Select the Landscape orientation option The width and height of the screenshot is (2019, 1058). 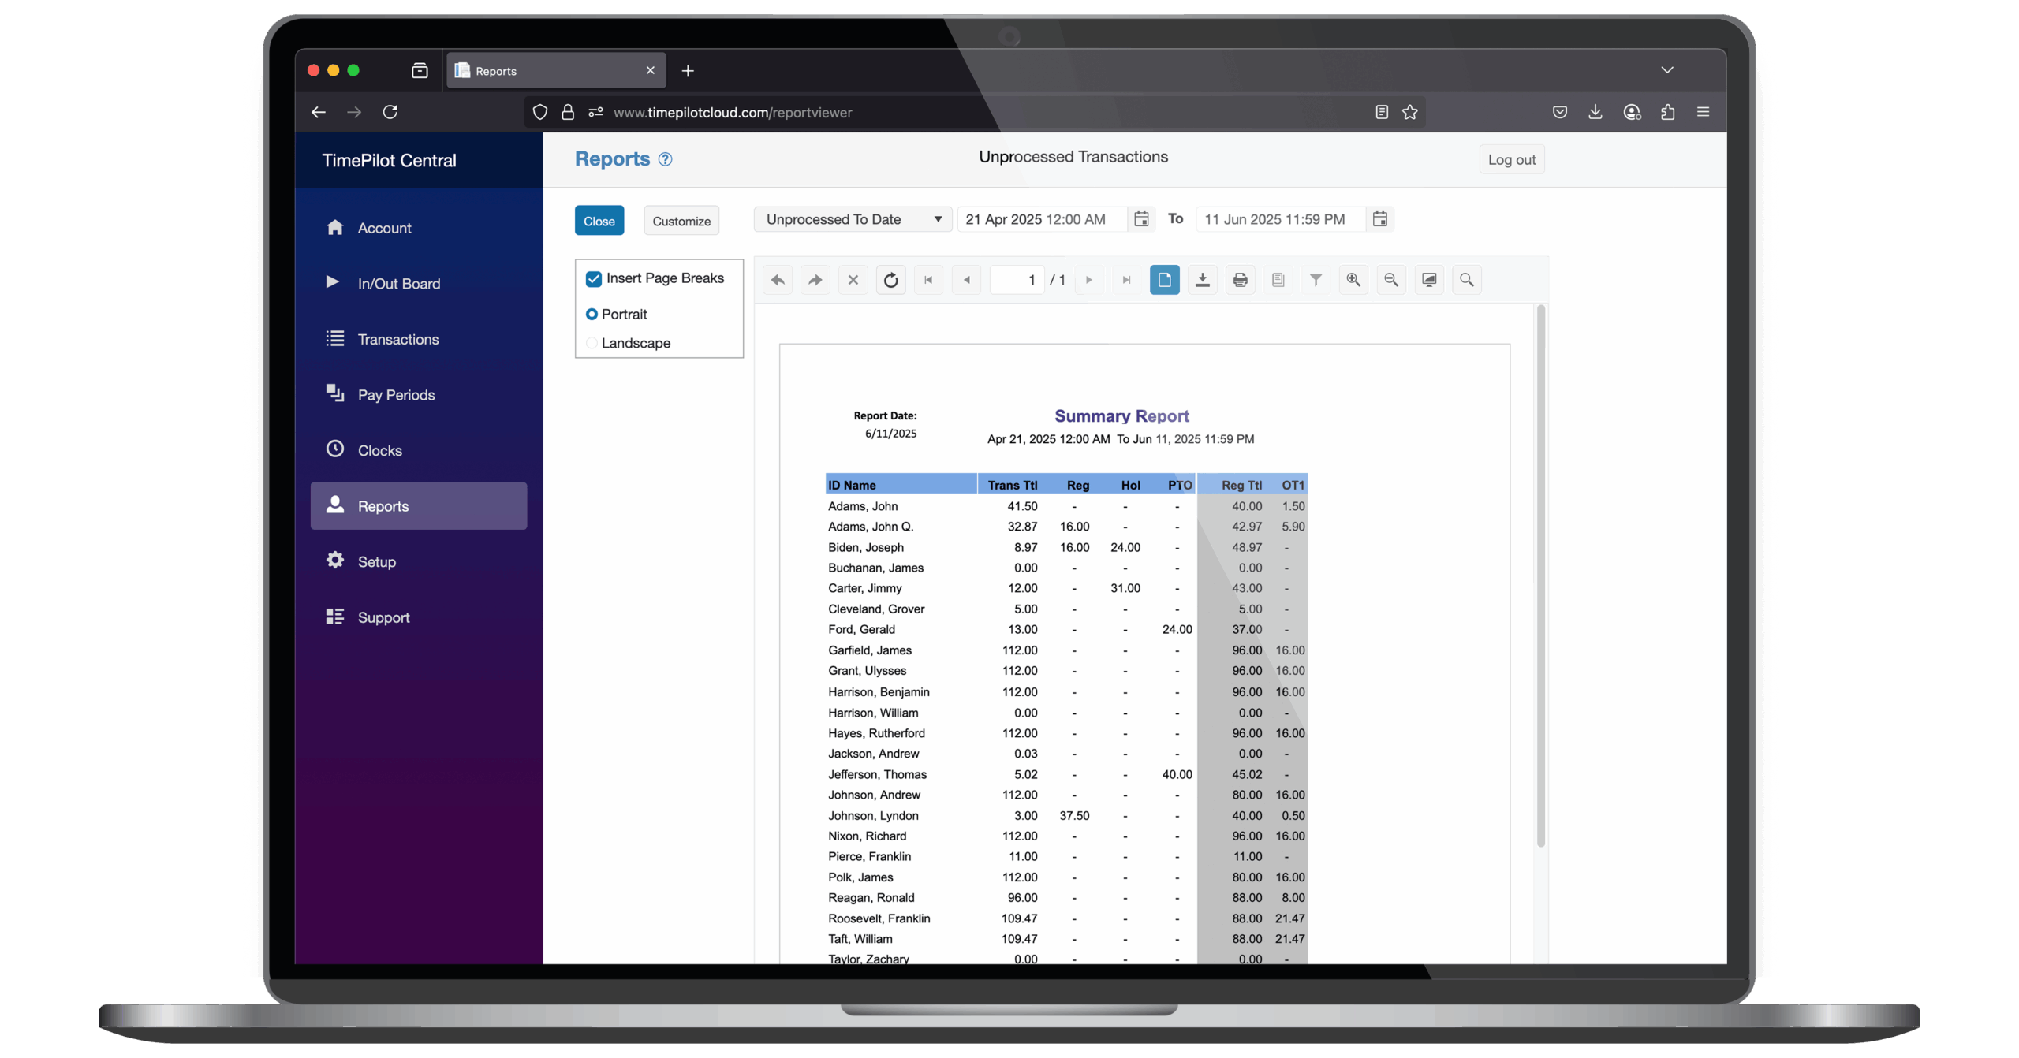(592, 343)
